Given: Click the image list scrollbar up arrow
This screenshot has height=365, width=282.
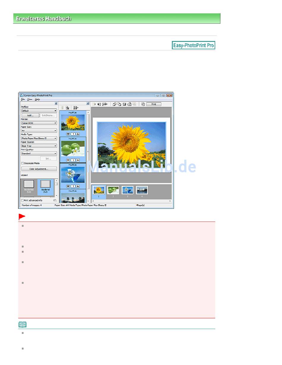Looking at the screenshot, I should coord(88,112).
